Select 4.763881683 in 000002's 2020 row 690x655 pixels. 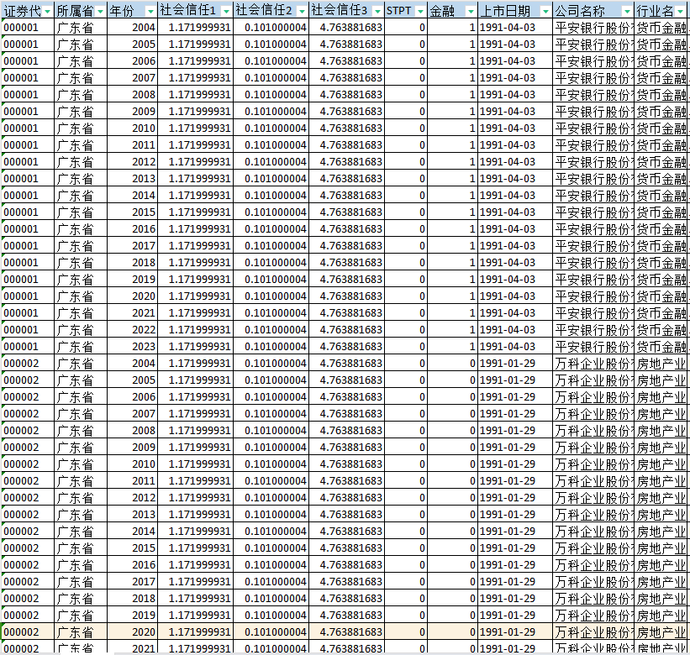346,632
